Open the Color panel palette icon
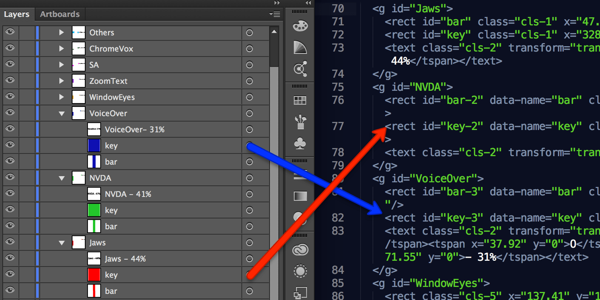The image size is (600, 300). coord(300,26)
